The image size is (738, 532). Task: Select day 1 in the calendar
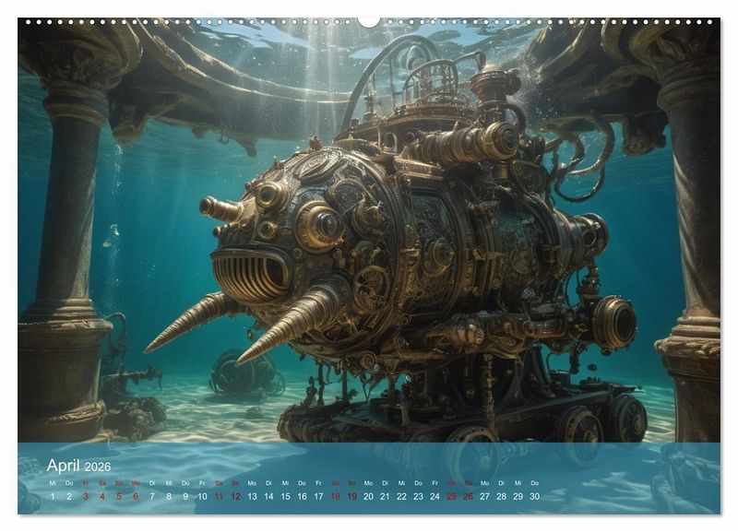(53, 496)
